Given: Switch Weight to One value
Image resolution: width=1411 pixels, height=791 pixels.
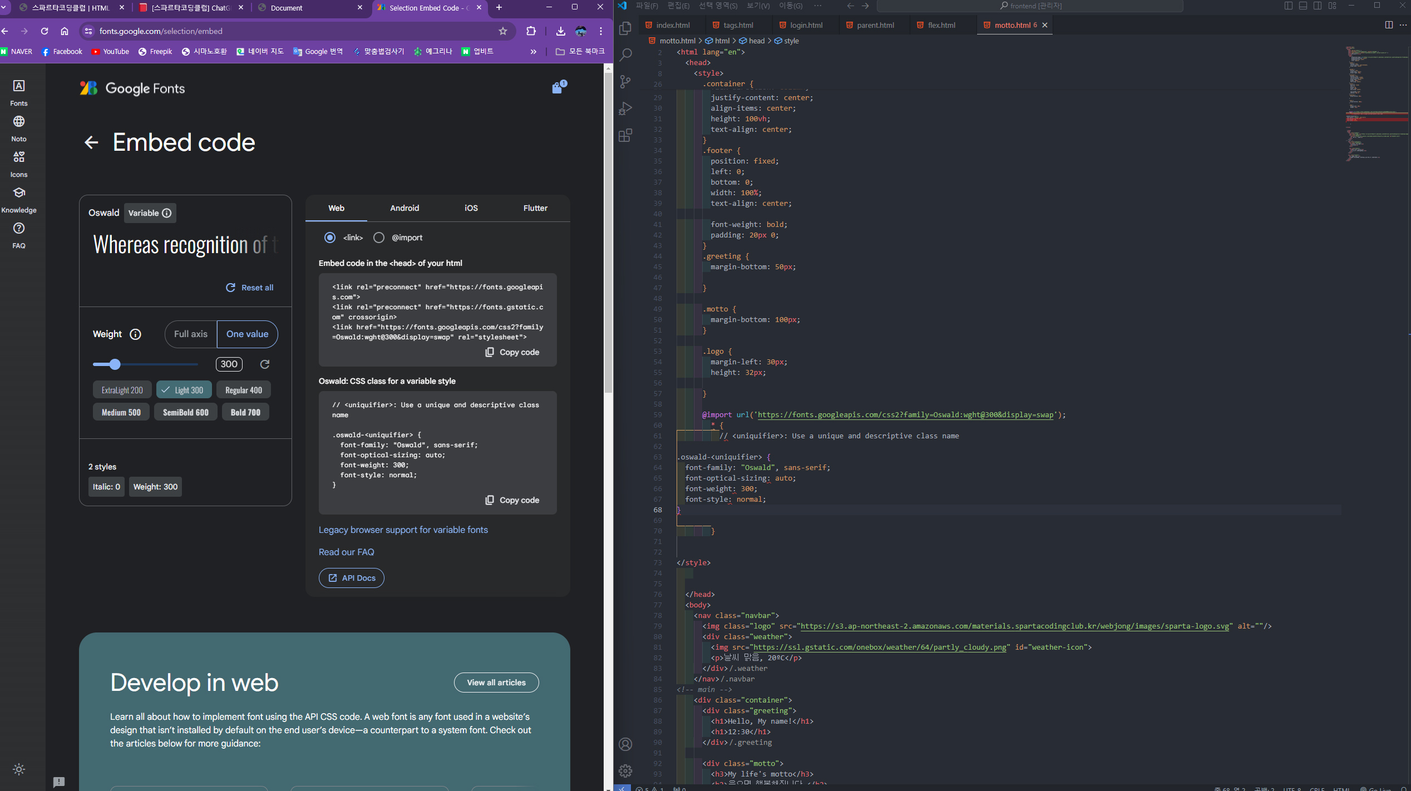Looking at the screenshot, I should 247,334.
